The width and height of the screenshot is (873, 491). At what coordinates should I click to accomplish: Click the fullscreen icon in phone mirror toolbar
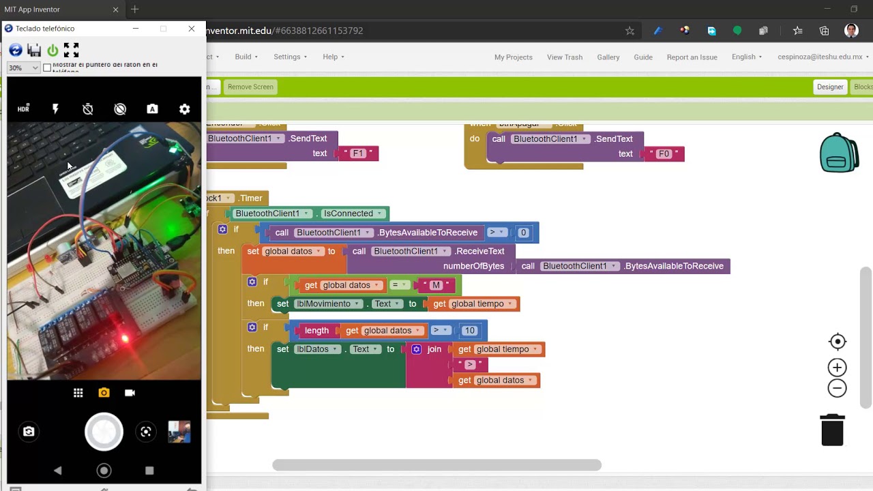(x=71, y=50)
